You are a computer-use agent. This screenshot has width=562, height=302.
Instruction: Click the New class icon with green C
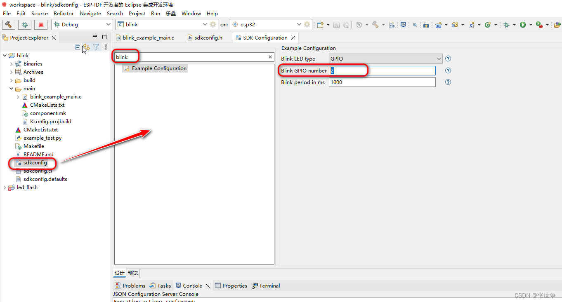click(x=488, y=25)
